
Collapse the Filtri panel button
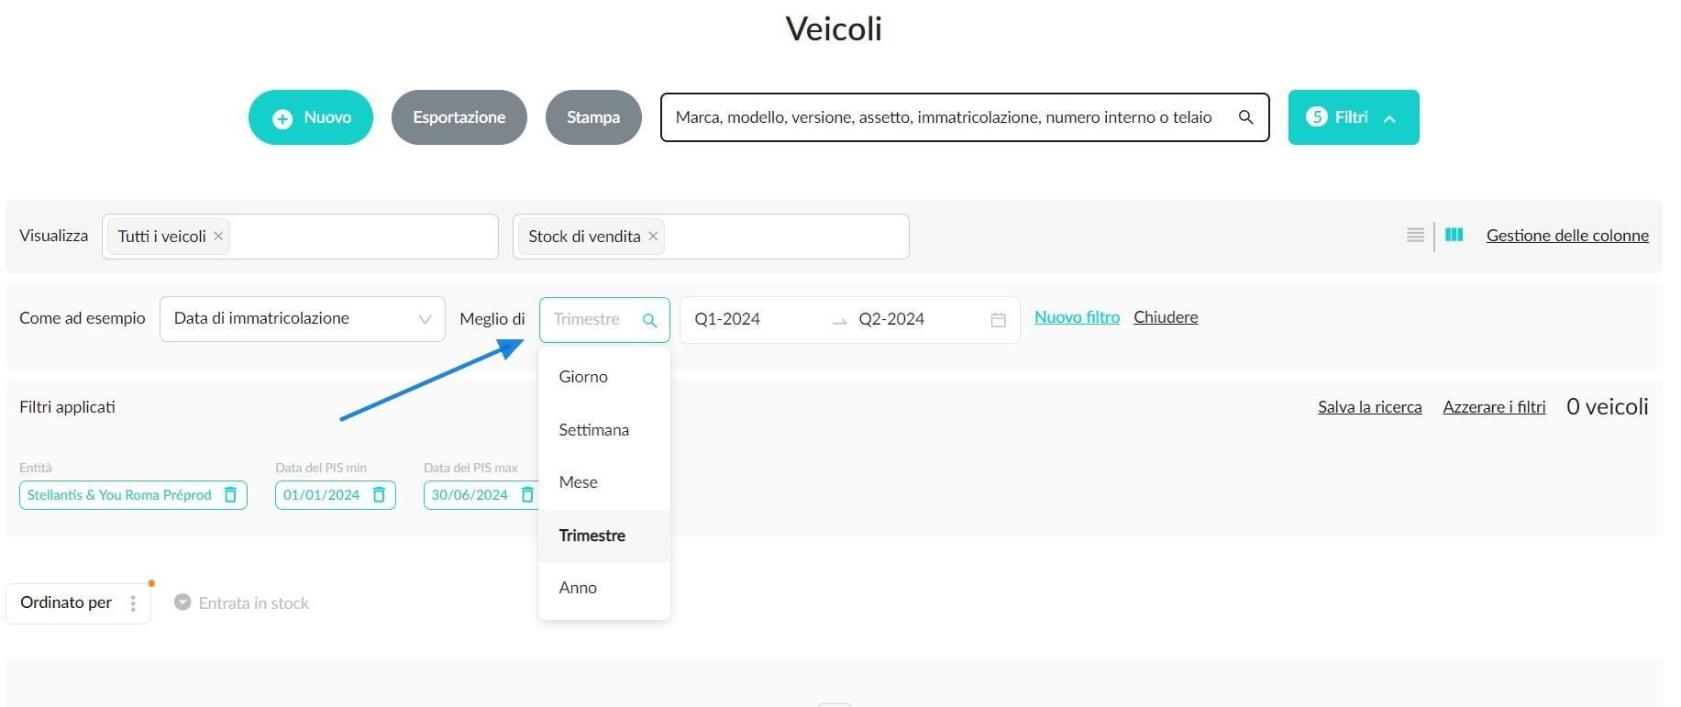click(x=1354, y=117)
